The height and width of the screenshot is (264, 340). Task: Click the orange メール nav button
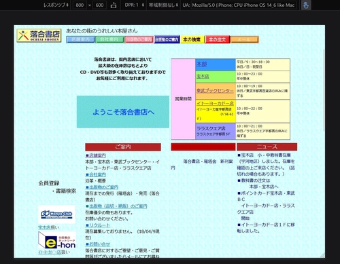(244, 39)
